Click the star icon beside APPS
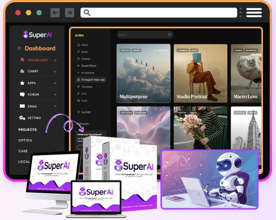 point(22,83)
